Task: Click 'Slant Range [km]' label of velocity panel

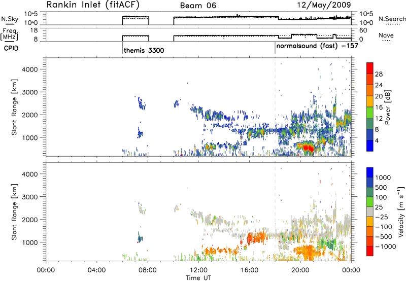Action: click(14, 212)
